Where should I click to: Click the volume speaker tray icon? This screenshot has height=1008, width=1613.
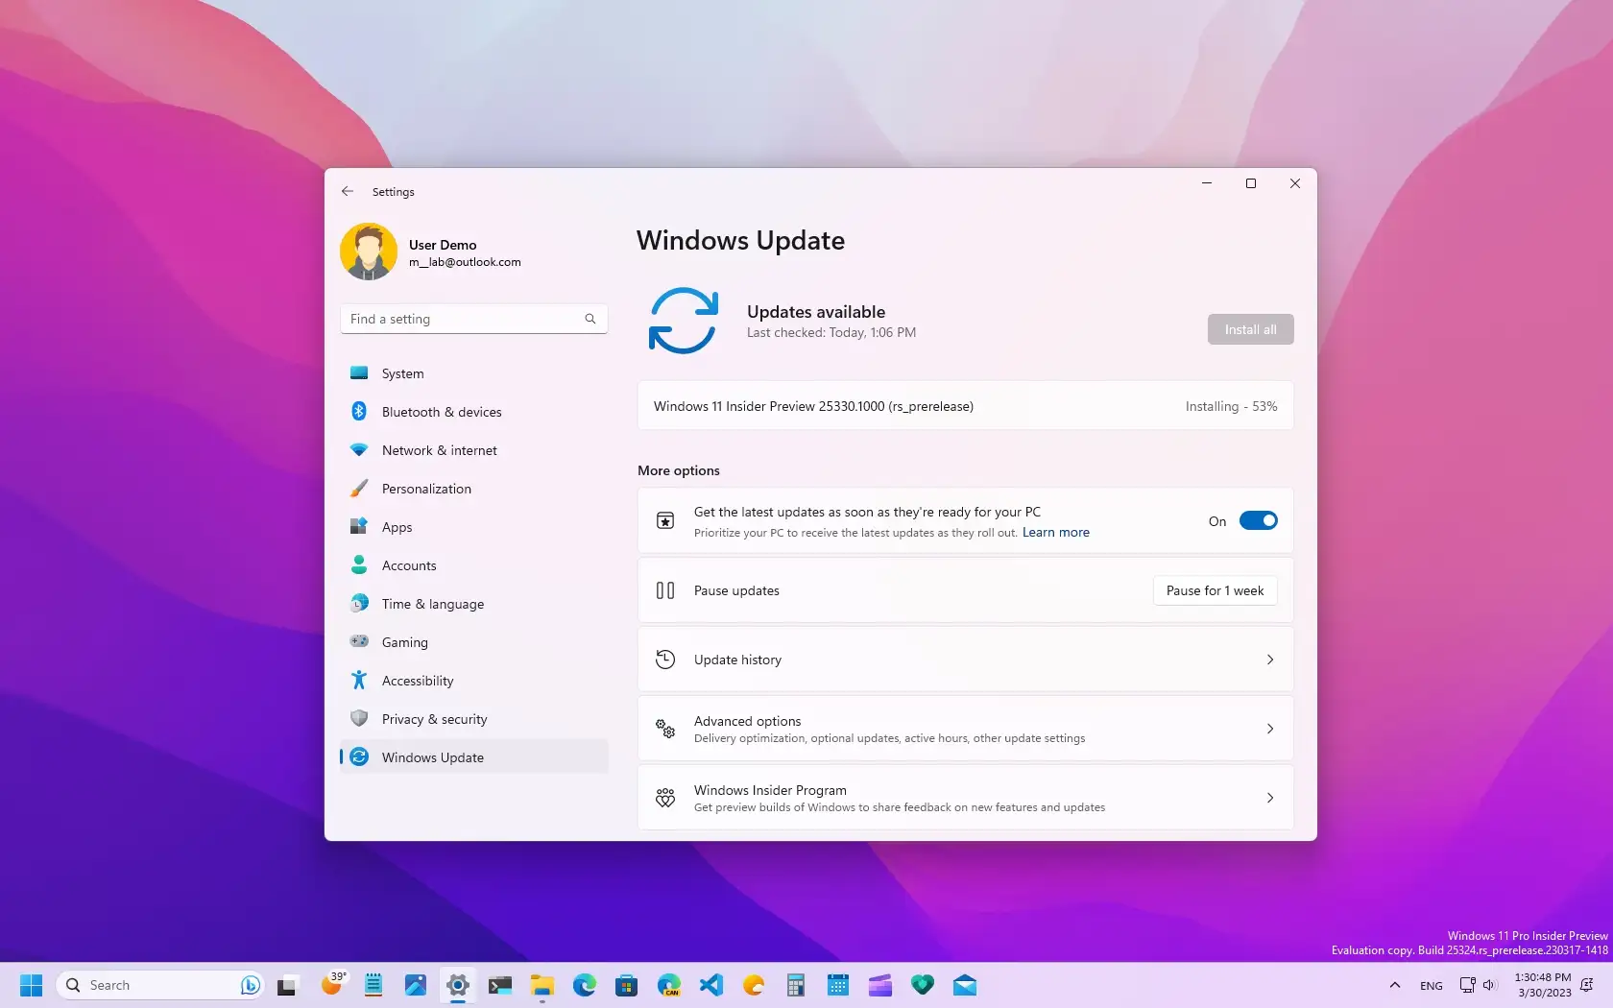1490,985
